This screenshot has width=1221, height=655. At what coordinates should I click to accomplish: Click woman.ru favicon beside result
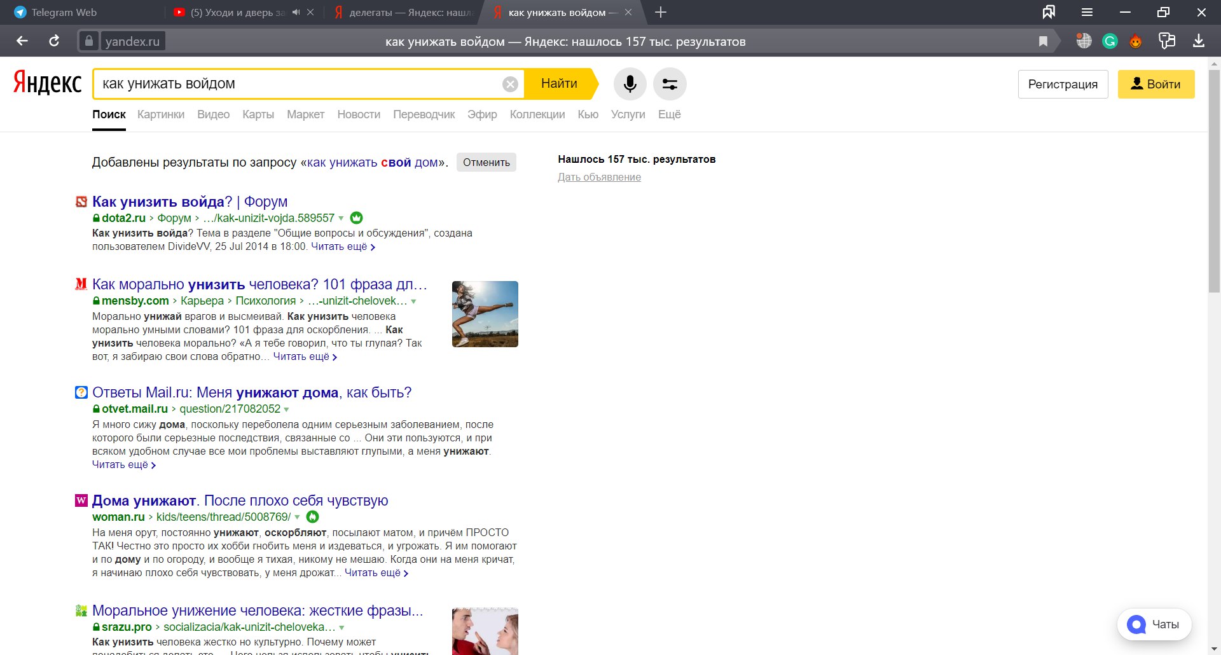(81, 500)
